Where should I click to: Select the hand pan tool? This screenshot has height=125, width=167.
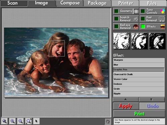[108, 121]
